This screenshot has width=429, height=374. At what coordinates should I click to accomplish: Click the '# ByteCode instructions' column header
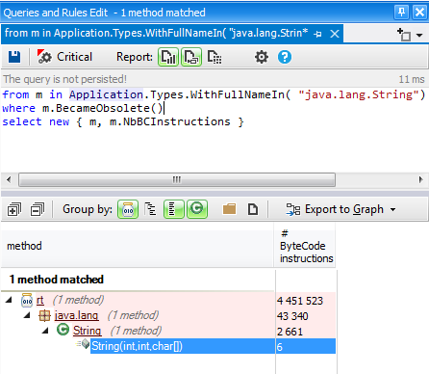click(305, 246)
